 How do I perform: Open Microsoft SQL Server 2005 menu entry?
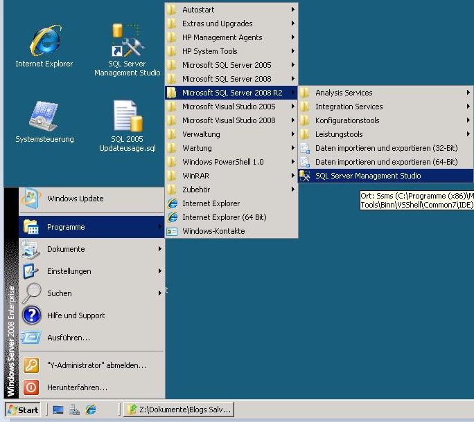[x=231, y=65]
